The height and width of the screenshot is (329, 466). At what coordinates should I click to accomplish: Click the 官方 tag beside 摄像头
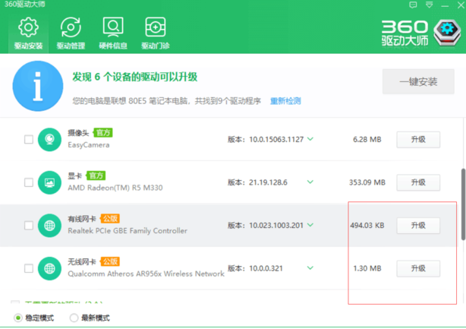click(102, 133)
